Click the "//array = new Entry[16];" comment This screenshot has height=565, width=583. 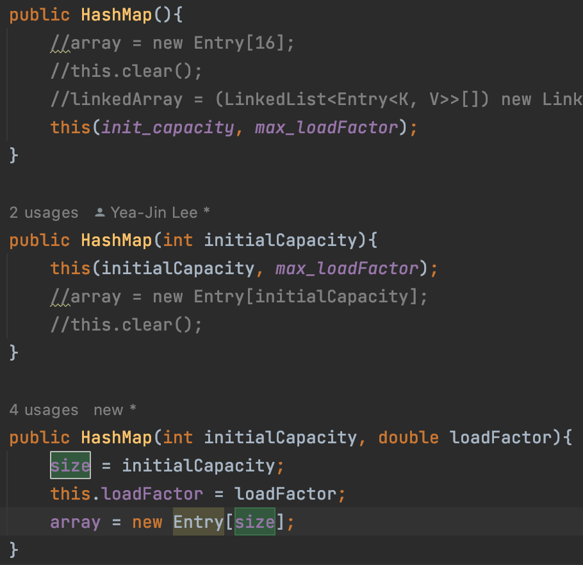pos(172,44)
